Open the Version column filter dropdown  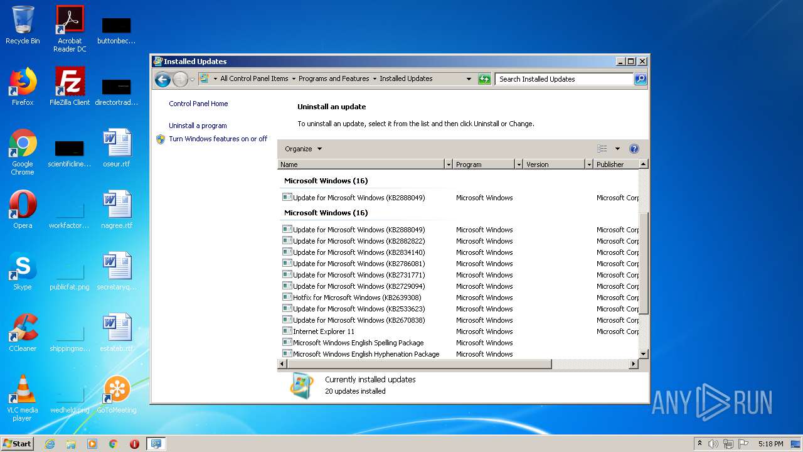click(588, 164)
